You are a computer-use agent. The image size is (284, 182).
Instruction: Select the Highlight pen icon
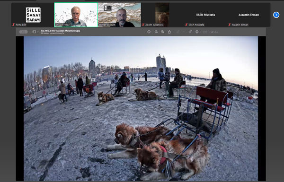coord(178,32)
